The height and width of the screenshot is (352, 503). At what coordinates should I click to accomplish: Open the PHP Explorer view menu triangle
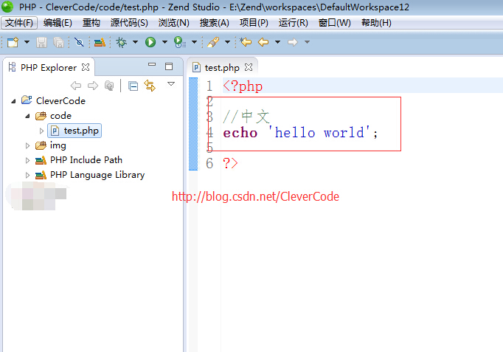tap(171, 84)
